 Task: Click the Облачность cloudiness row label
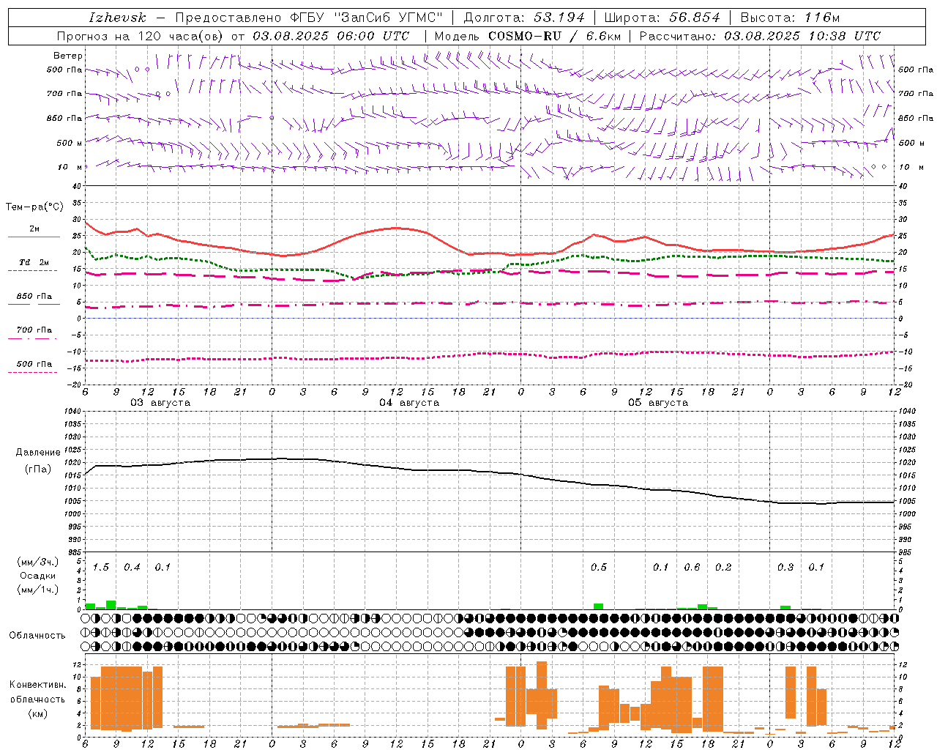[37, 636]
